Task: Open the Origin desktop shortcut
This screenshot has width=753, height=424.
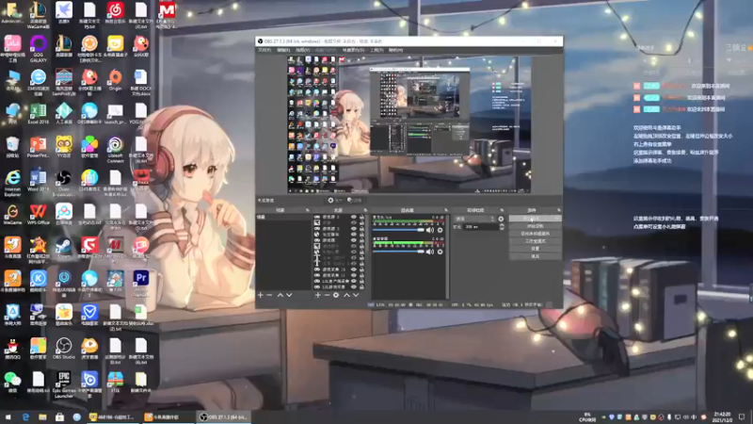Action: tap(115, 80)
